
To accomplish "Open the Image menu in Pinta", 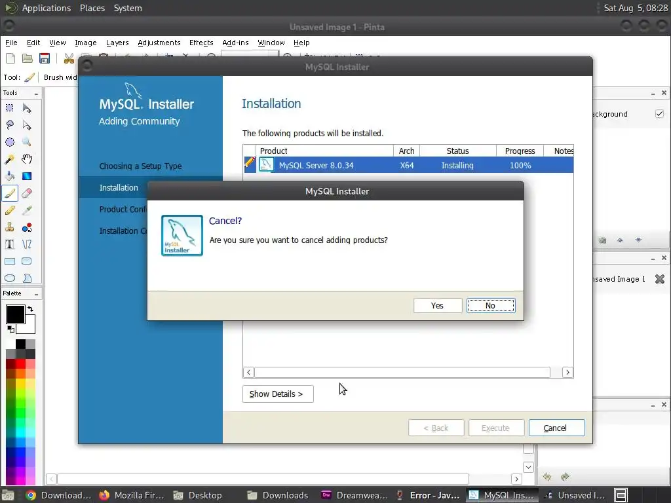I will click(x=86, y=43).
